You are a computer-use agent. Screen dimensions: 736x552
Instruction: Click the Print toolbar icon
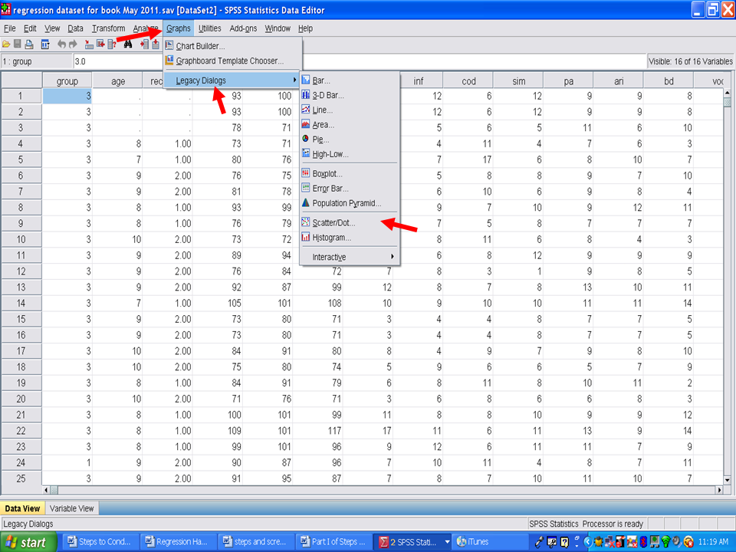pos(29,44)
